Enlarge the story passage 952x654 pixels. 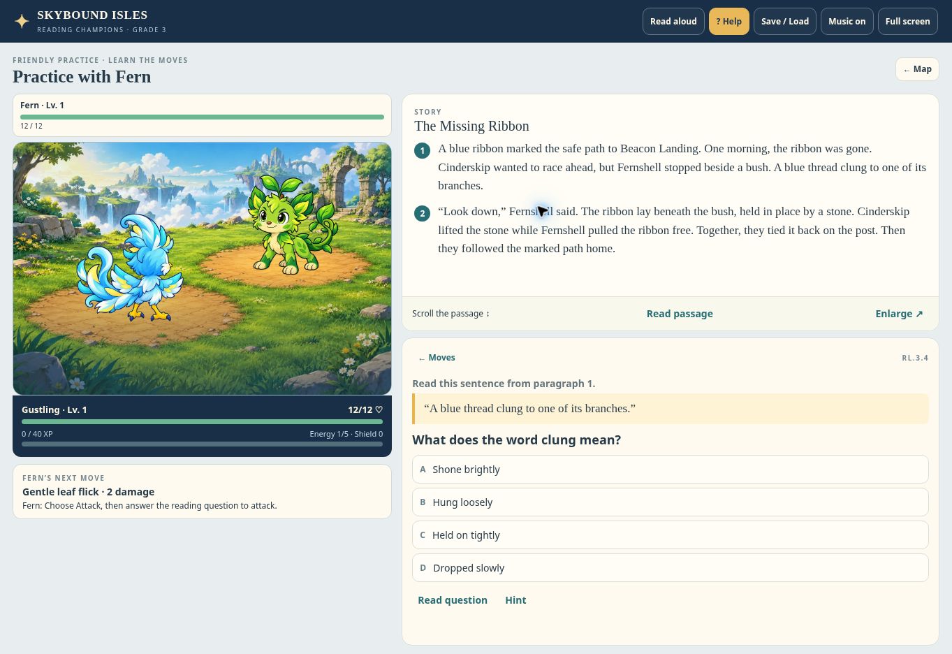pyautogui.click(x=899, y=314)
